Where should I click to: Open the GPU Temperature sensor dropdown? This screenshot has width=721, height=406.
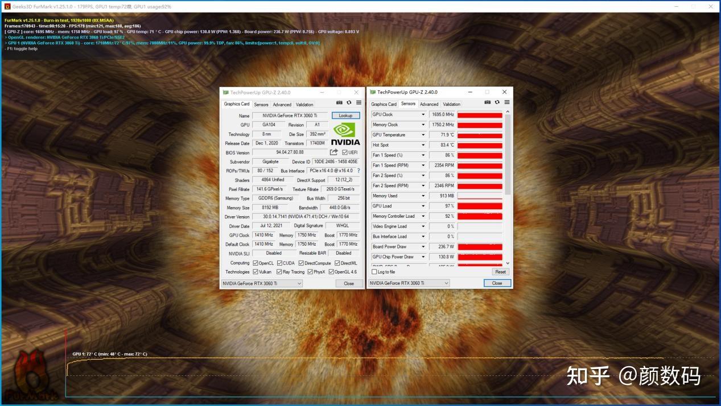[x=423, y=135]
